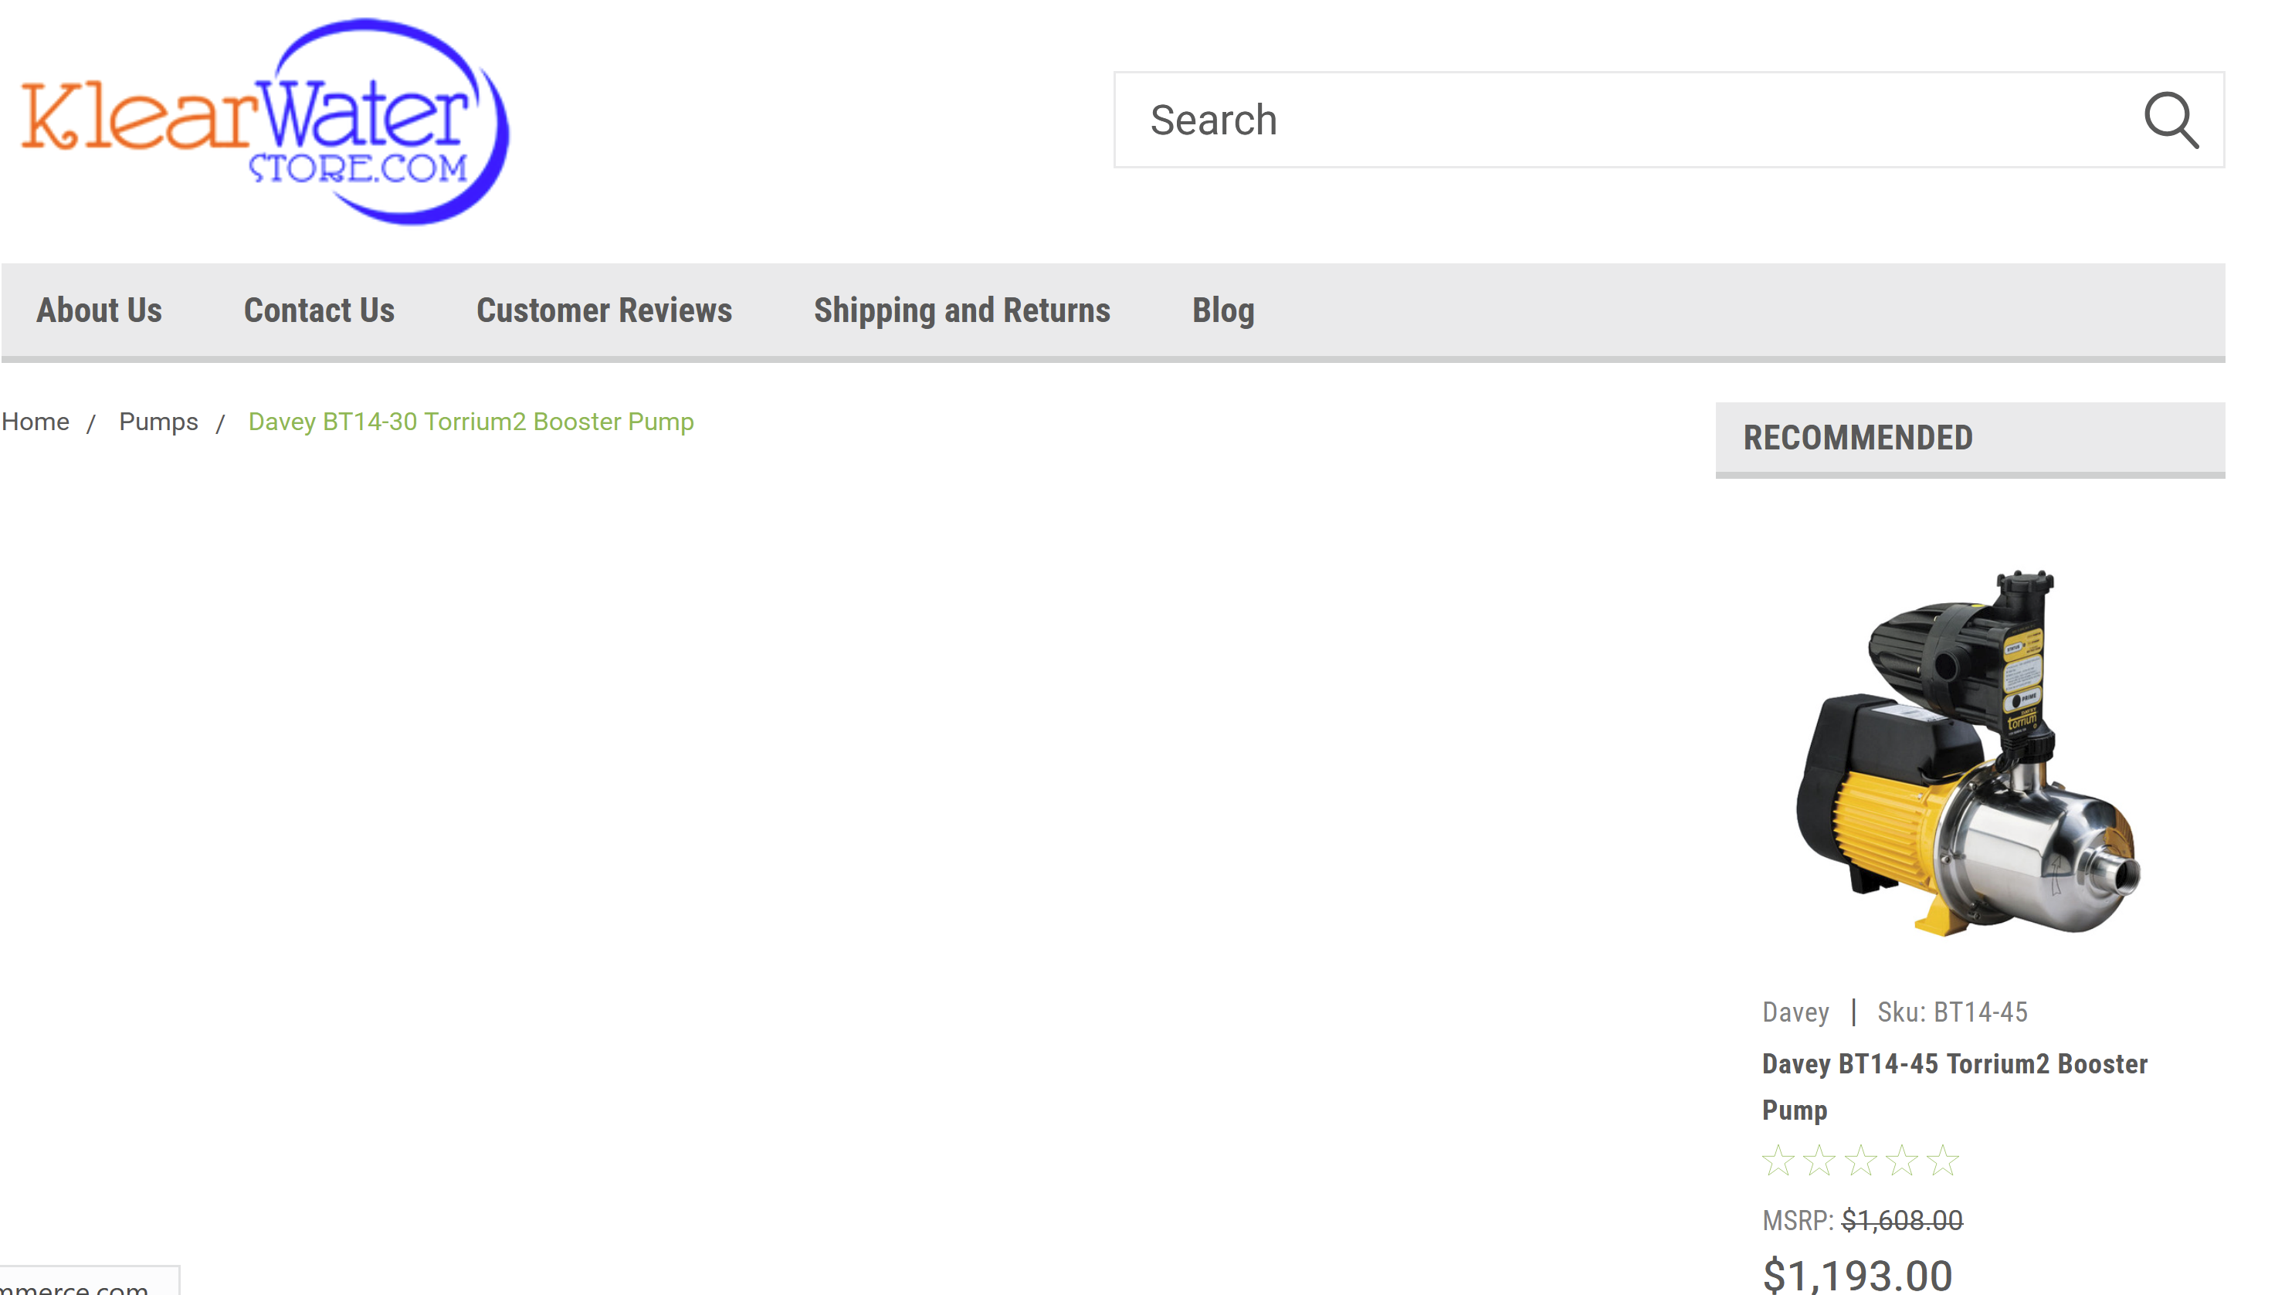Go to Customer Reviews
2285x1295 pixels.
tap(604, 310)
